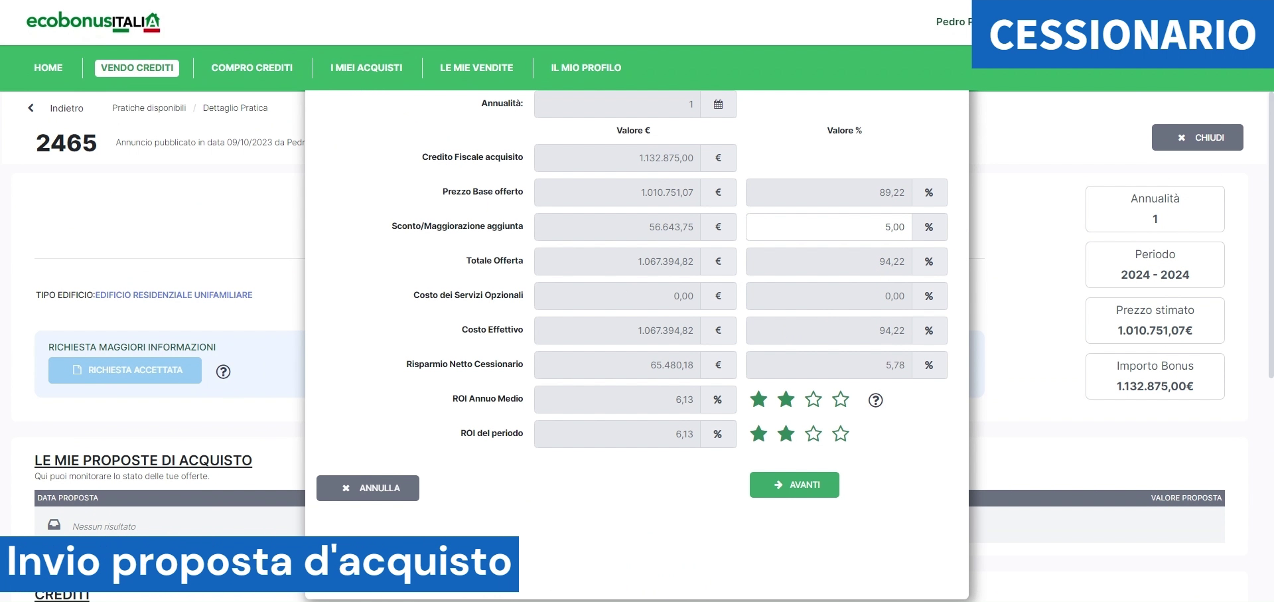Go to LE MIE VENDITE
The image size is (1274, 602).
476,68
